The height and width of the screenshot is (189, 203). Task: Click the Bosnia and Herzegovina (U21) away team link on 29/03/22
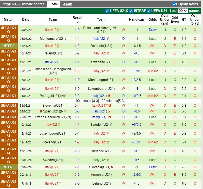[x=101, y=30]
